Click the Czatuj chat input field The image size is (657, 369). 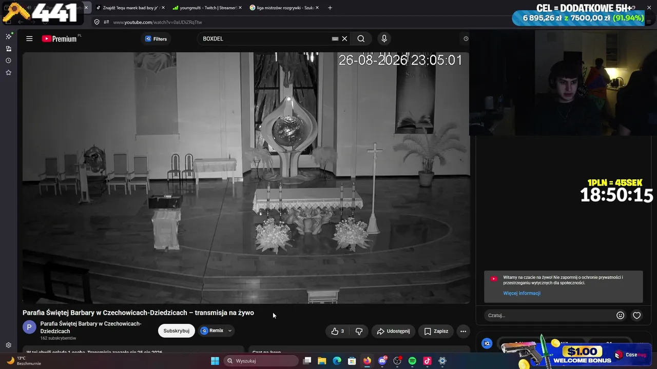coord(548,315)
